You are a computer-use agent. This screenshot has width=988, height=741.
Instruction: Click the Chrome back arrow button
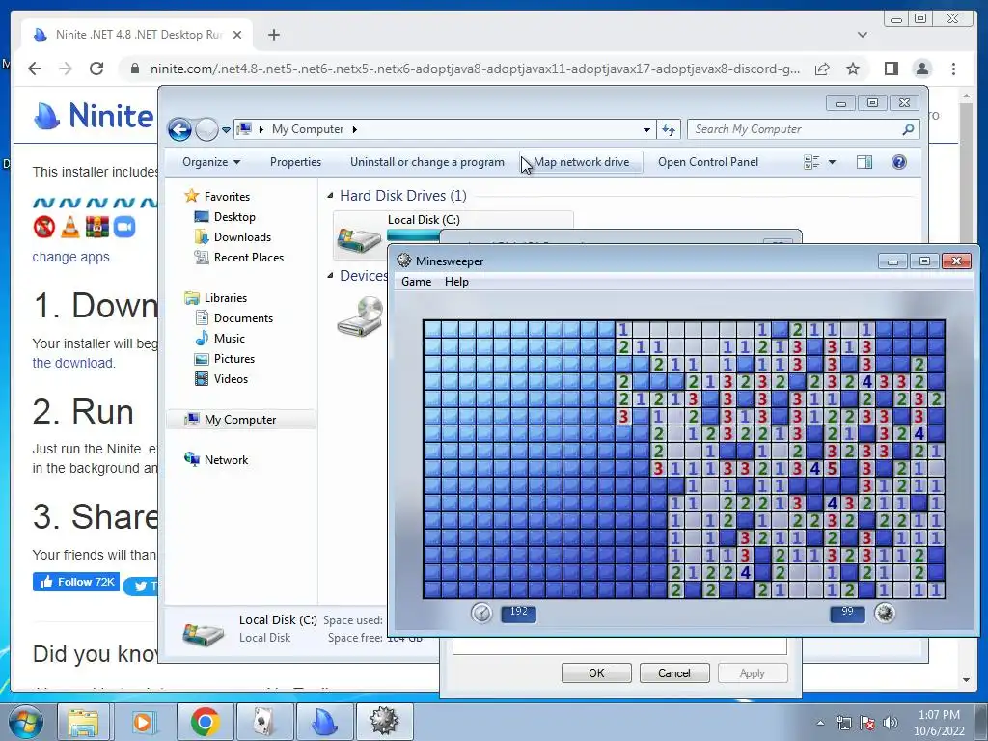point(35,69)
